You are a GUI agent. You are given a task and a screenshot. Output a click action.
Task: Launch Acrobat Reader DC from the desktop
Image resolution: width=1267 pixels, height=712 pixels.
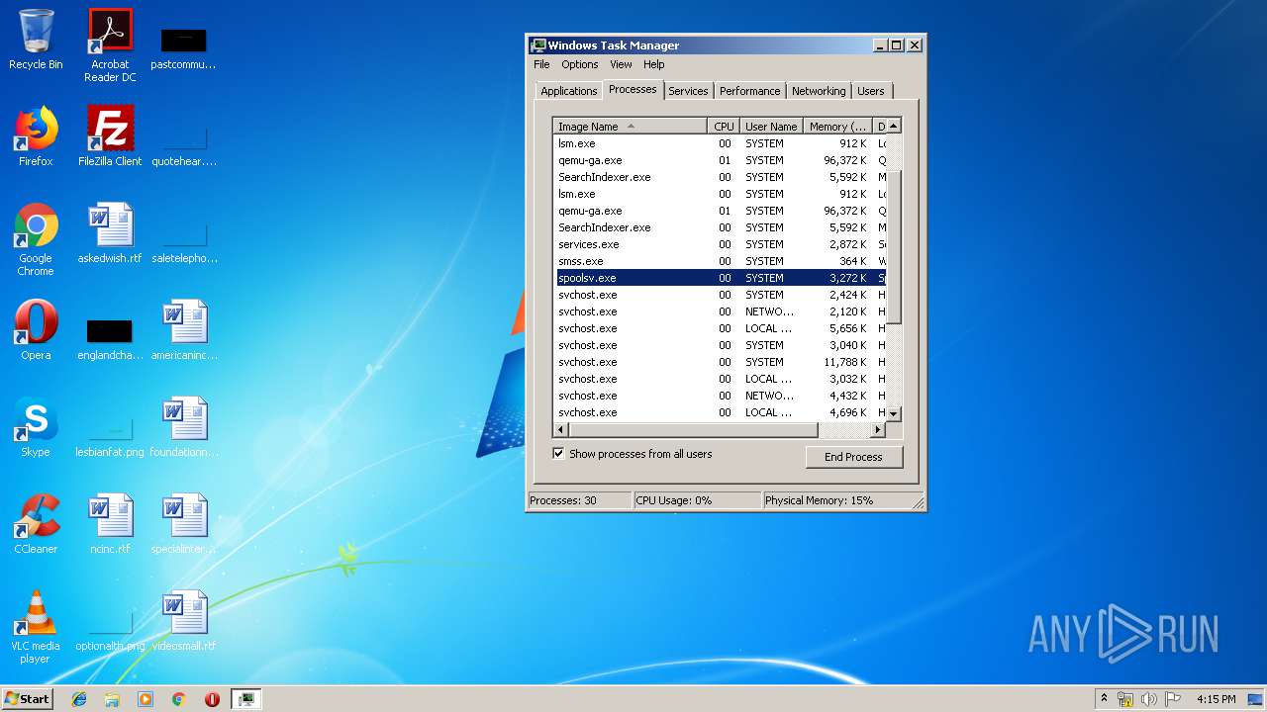click(110, 44)
